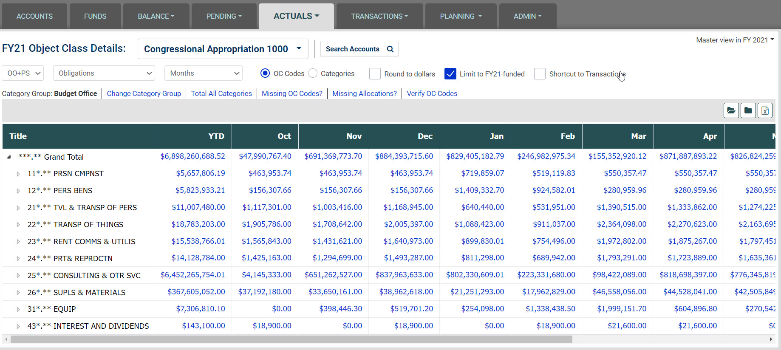Click the Mar column header
The width and height of the screenshot is (781, 350).
[x=618, y=136]
